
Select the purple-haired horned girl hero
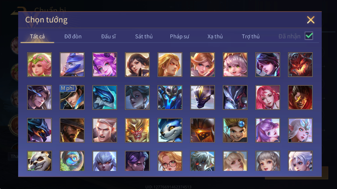104,65
